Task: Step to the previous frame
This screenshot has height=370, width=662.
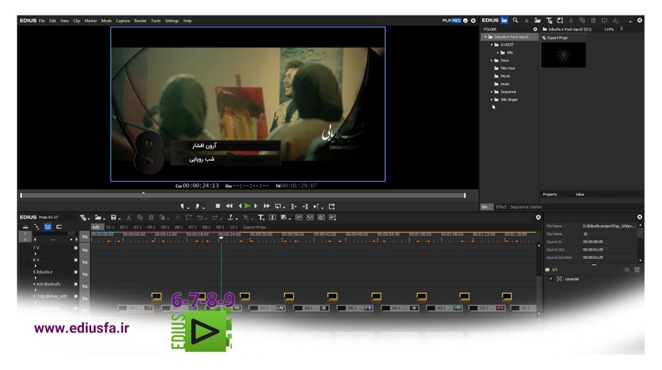Action: [x=240, y=206]
